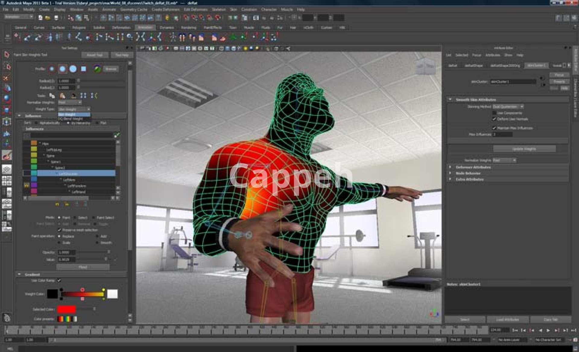
Task: Open the Skin menu in menu bar
Action: pyautogui.click(x=233, y=10)
